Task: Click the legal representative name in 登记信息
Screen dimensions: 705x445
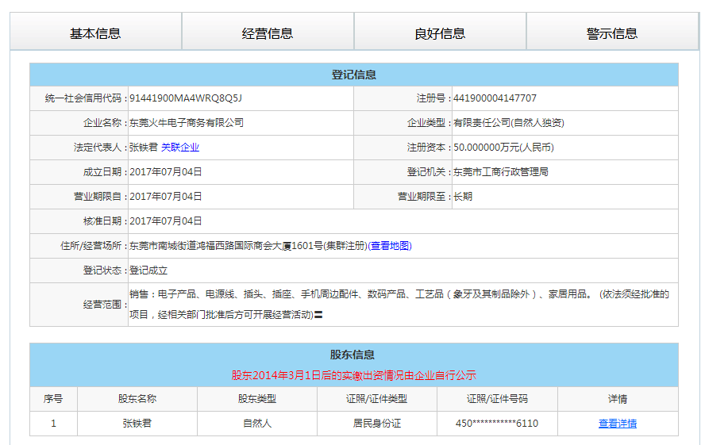Action: pos(143,148)
